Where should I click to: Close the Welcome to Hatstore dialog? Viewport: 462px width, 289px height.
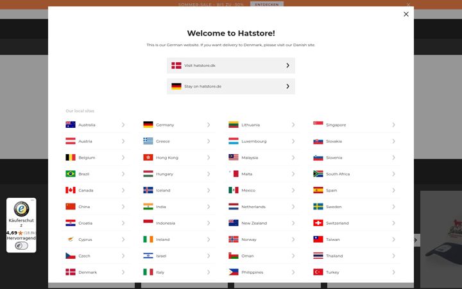[x=406, y=14]
